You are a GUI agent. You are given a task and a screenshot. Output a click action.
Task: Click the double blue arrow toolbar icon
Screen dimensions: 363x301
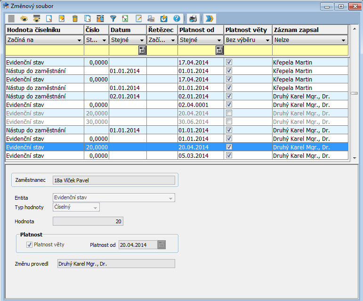pos(210,19)
